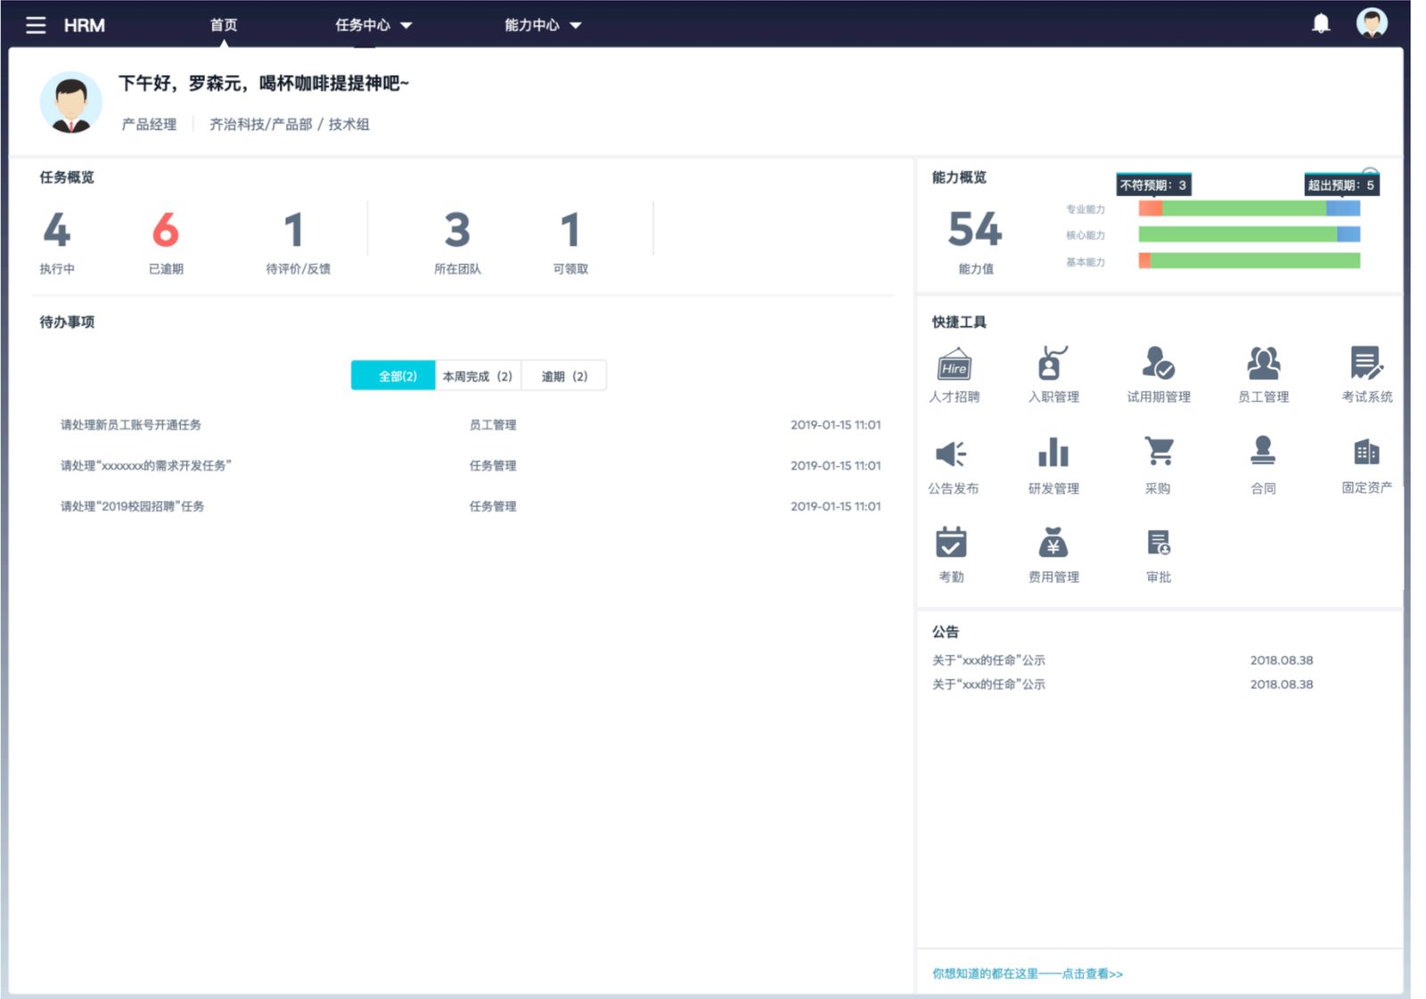Click the HRM logo text
This screenshot has height=999, width=1426.
(85, 25)
